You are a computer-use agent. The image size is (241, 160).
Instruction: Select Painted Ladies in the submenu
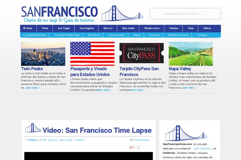[116, 35]
